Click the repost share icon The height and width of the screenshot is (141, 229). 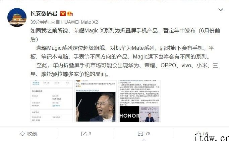coord(84,134)
